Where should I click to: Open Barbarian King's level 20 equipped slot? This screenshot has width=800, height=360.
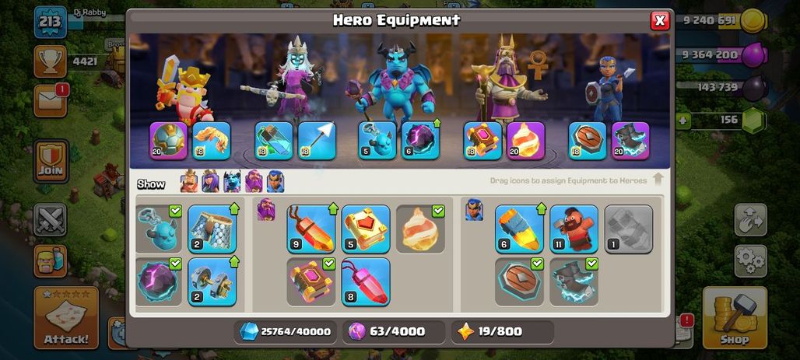click(168, 140)
